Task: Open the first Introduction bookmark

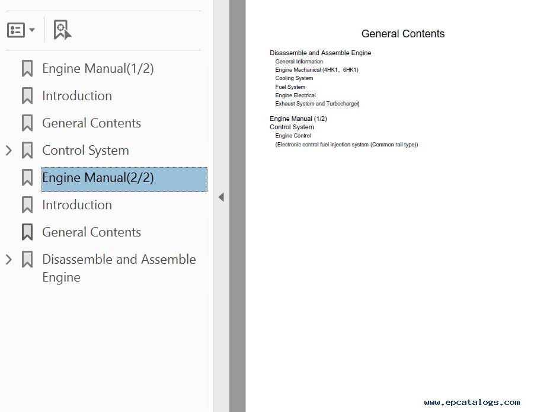Action: [77, 96]
